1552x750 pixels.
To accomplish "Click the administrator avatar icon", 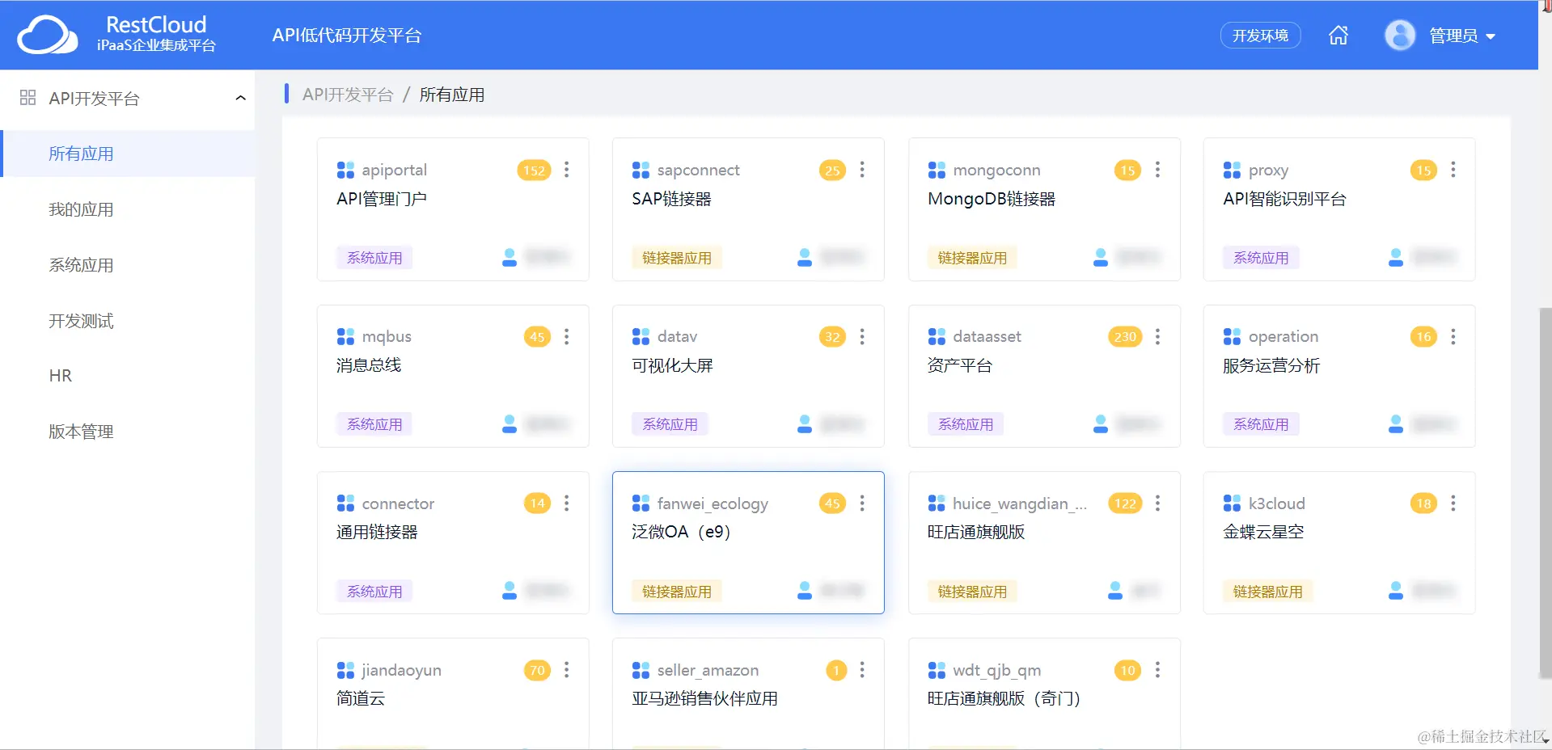I will tap(1400, 35).
